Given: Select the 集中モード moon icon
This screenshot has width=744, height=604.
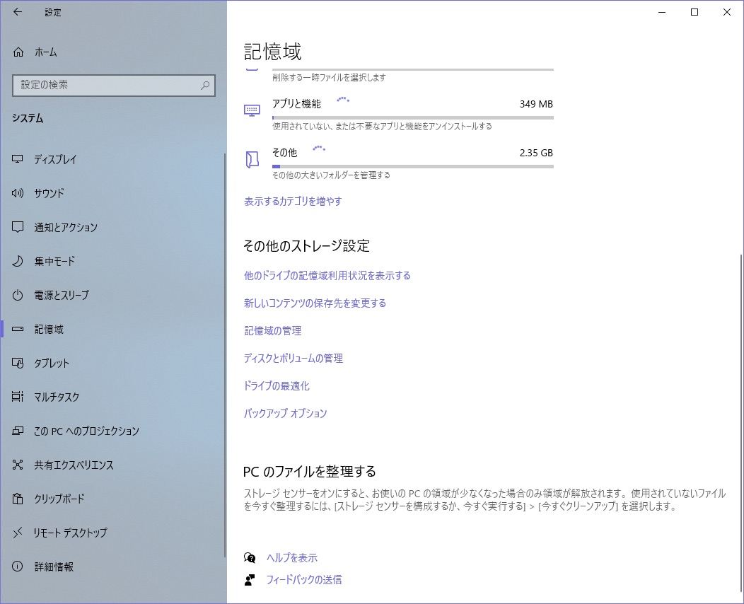Looking at the screenshot, I should click(18, 261).
